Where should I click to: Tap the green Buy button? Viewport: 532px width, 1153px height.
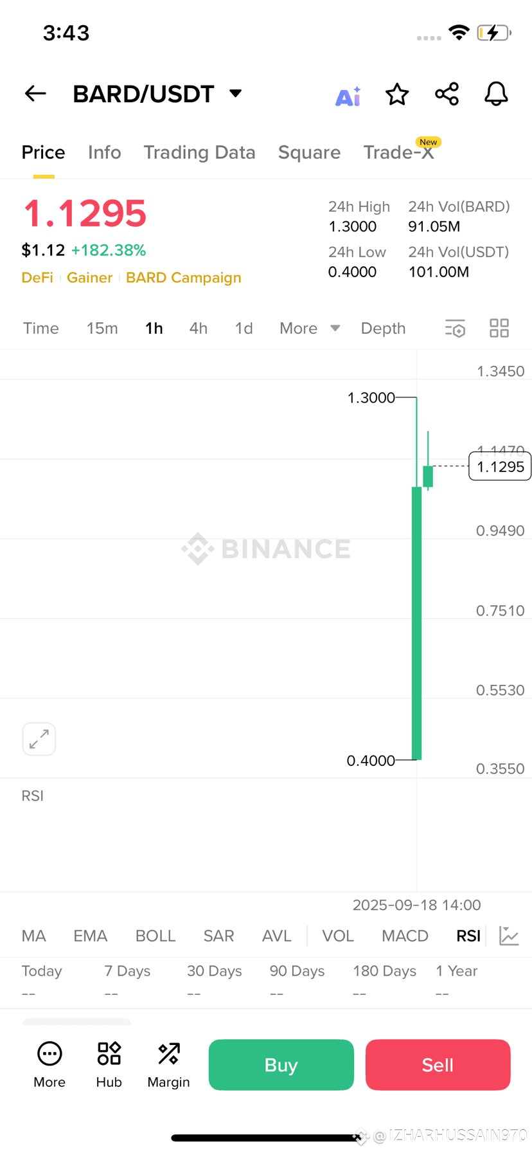tap(281, 1065)
